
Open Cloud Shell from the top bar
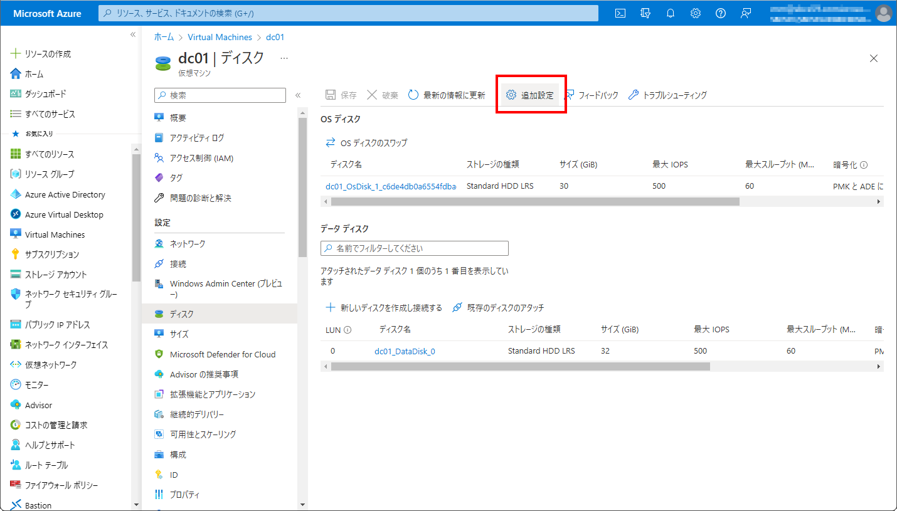click(620, 13)
